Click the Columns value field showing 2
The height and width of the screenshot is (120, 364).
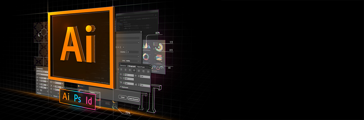(x=133, y=52)
